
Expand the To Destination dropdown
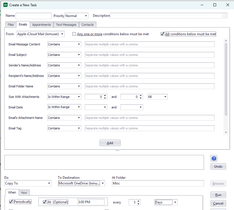(x=103, y=183)
